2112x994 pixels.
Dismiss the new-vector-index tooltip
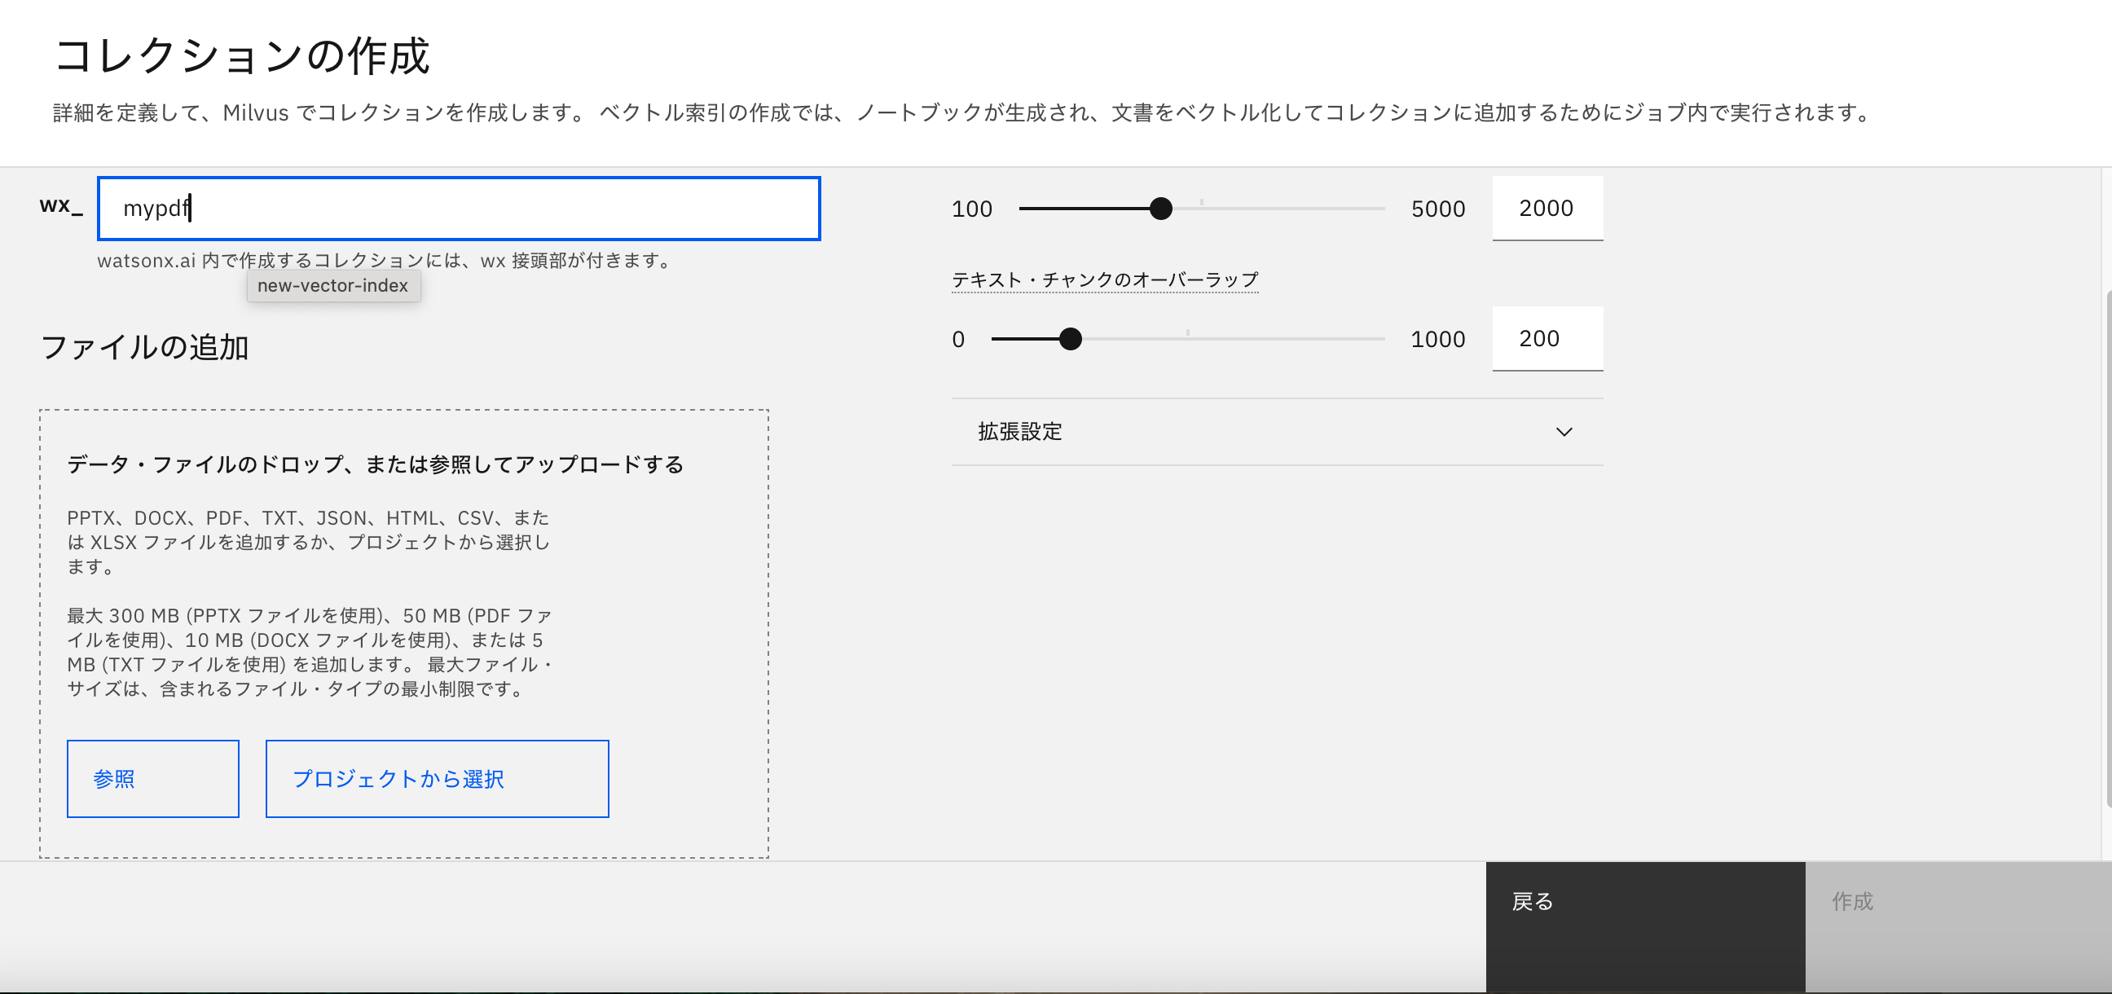pos(333,285)
